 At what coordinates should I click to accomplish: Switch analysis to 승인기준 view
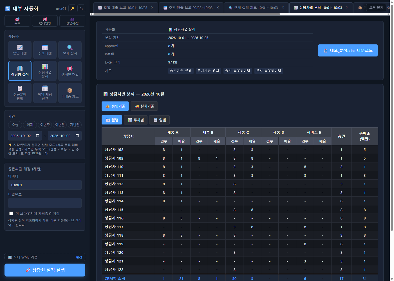click(115, 106)
